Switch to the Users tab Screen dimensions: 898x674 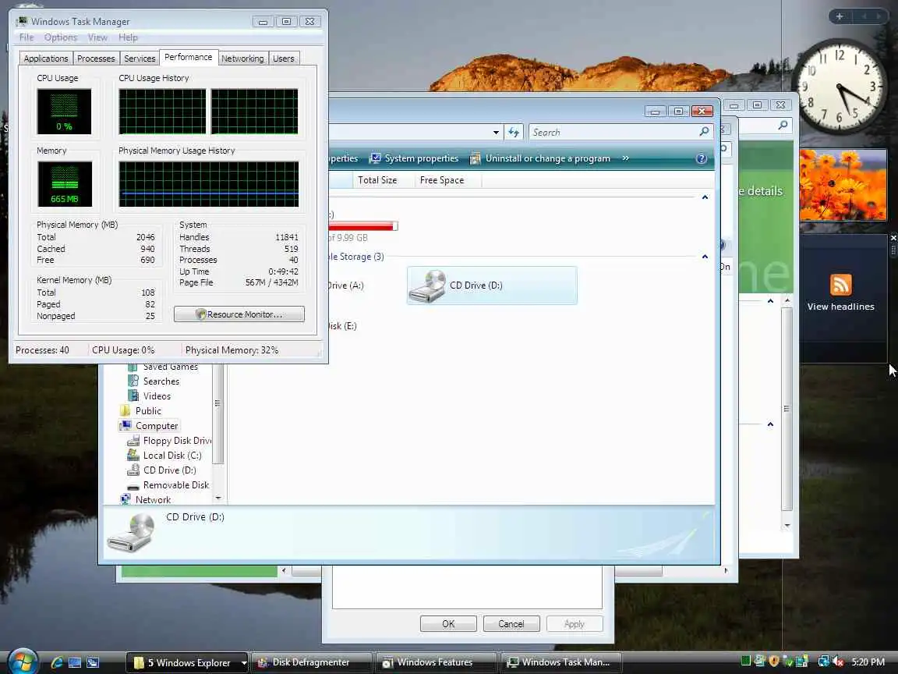[284, 59]
